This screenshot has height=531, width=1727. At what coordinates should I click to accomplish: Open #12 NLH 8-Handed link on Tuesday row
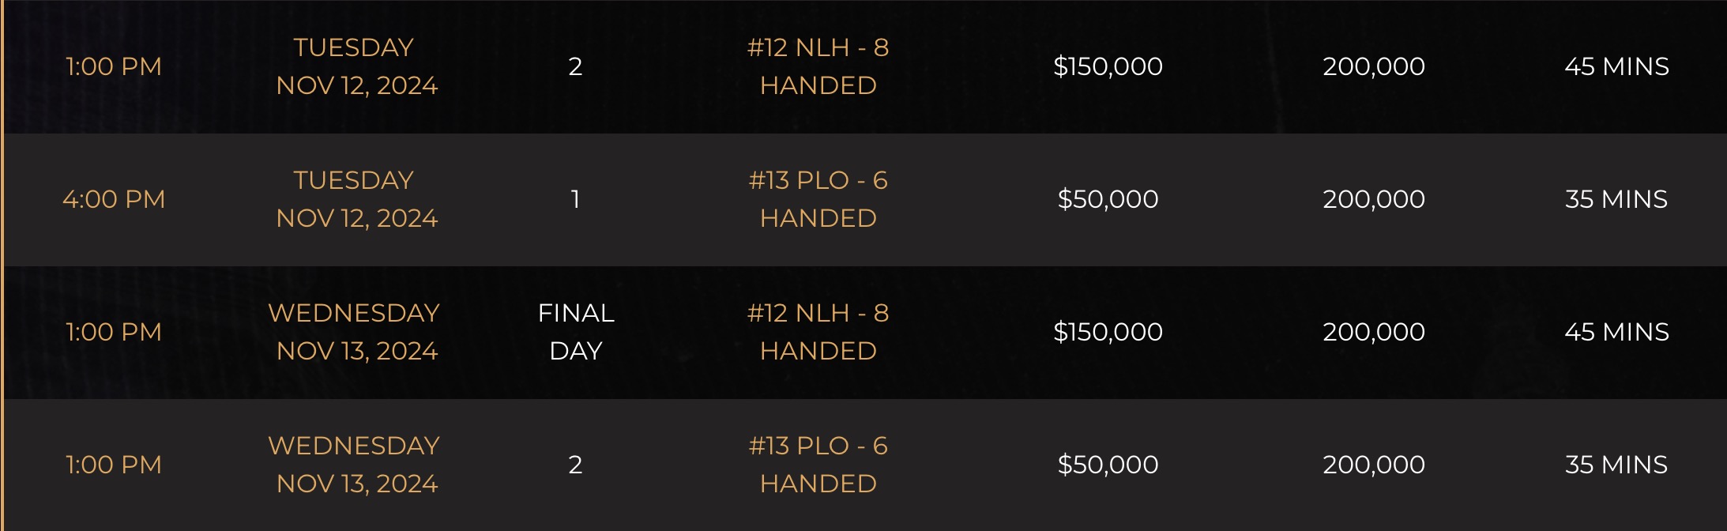(818, 66)
